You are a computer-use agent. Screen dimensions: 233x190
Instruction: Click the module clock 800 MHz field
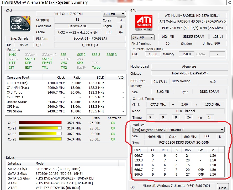[x=190, y=137]
